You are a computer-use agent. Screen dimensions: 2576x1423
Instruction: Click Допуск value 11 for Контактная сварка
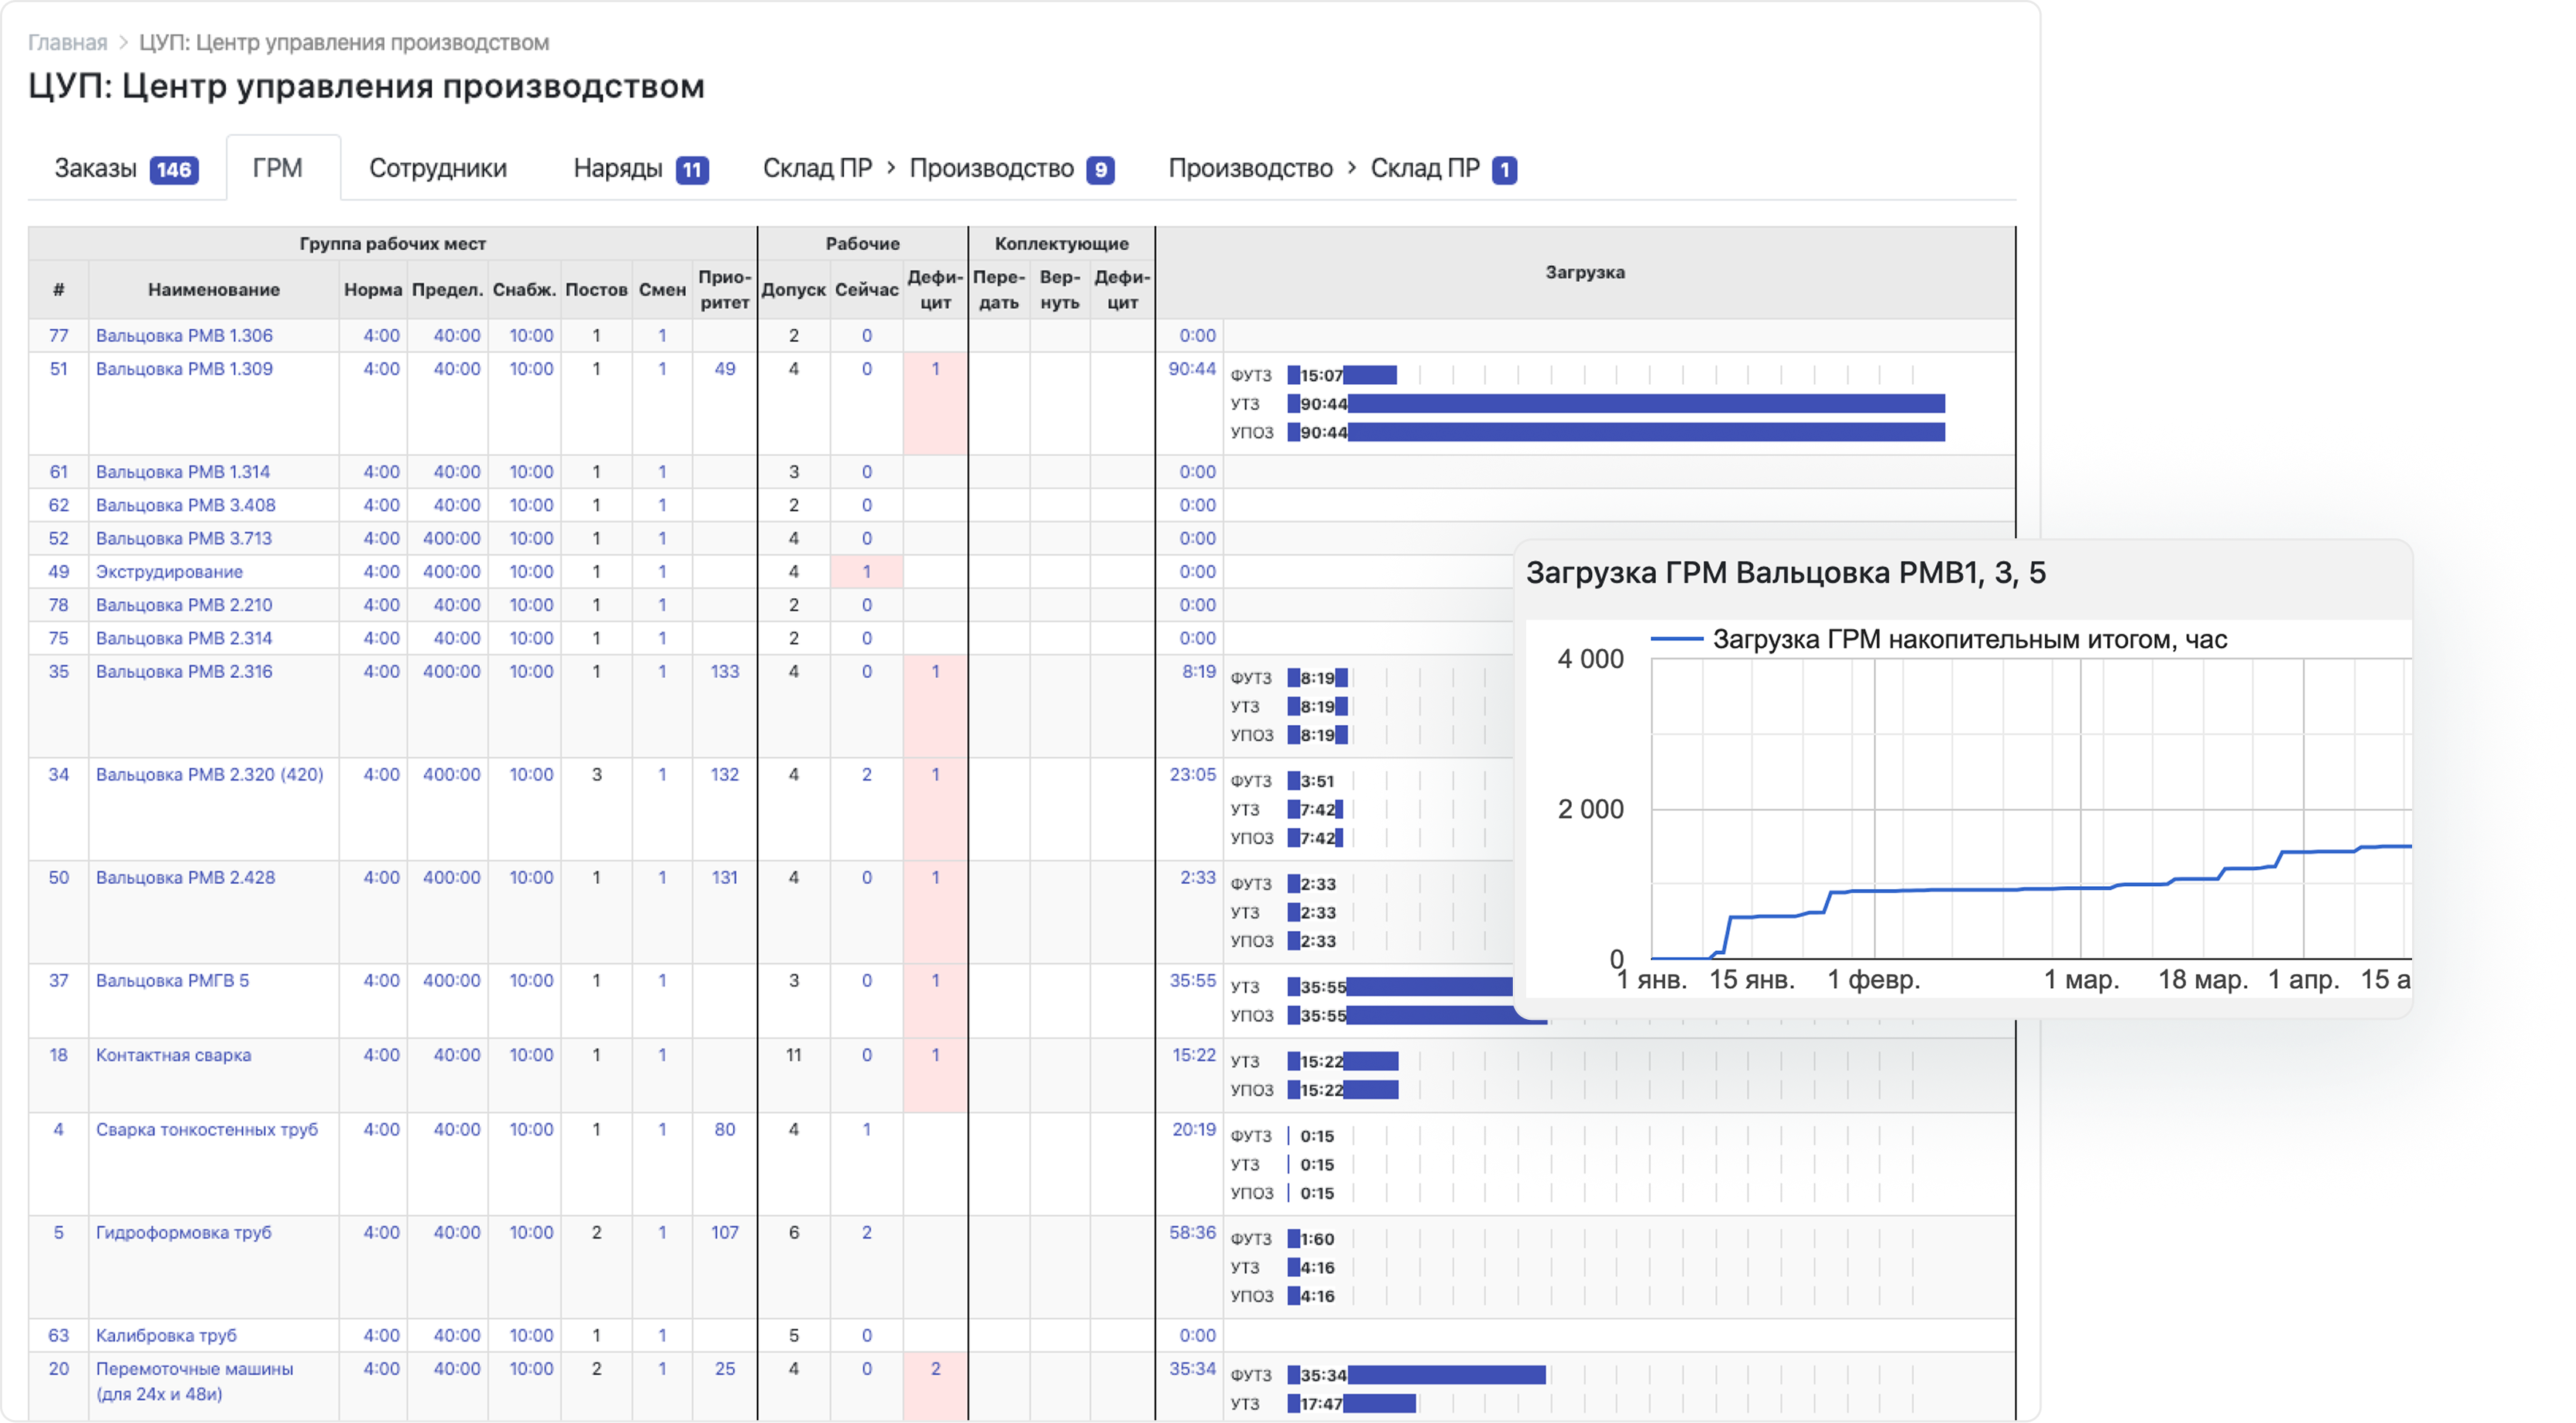tap(794, 1055)
